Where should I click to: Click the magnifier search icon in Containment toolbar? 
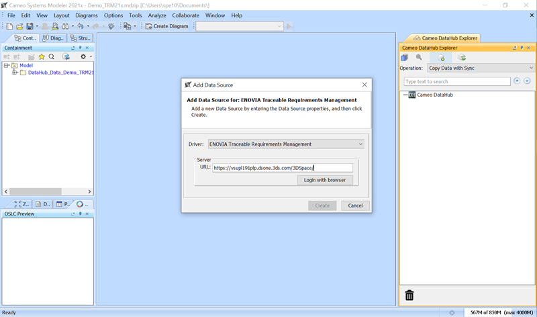tap(51, 57)
